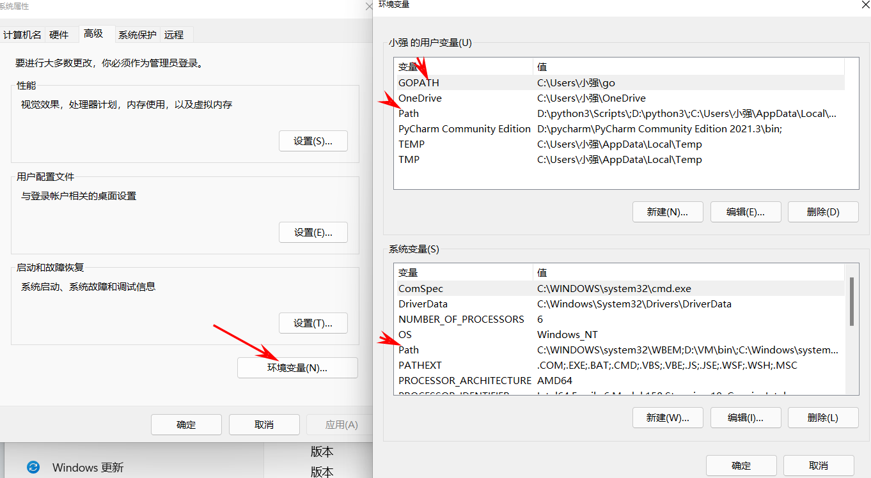This screenshot has width=871, height=478.
Task: Open user profiles 设置(E)... button
Action: point(313,233)
